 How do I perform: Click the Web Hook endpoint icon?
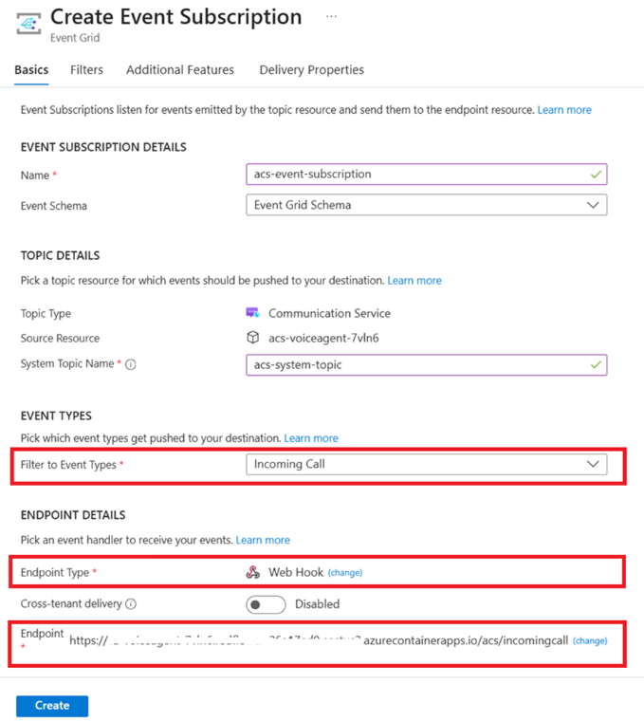pyautogui.click(x=252, y=572)
